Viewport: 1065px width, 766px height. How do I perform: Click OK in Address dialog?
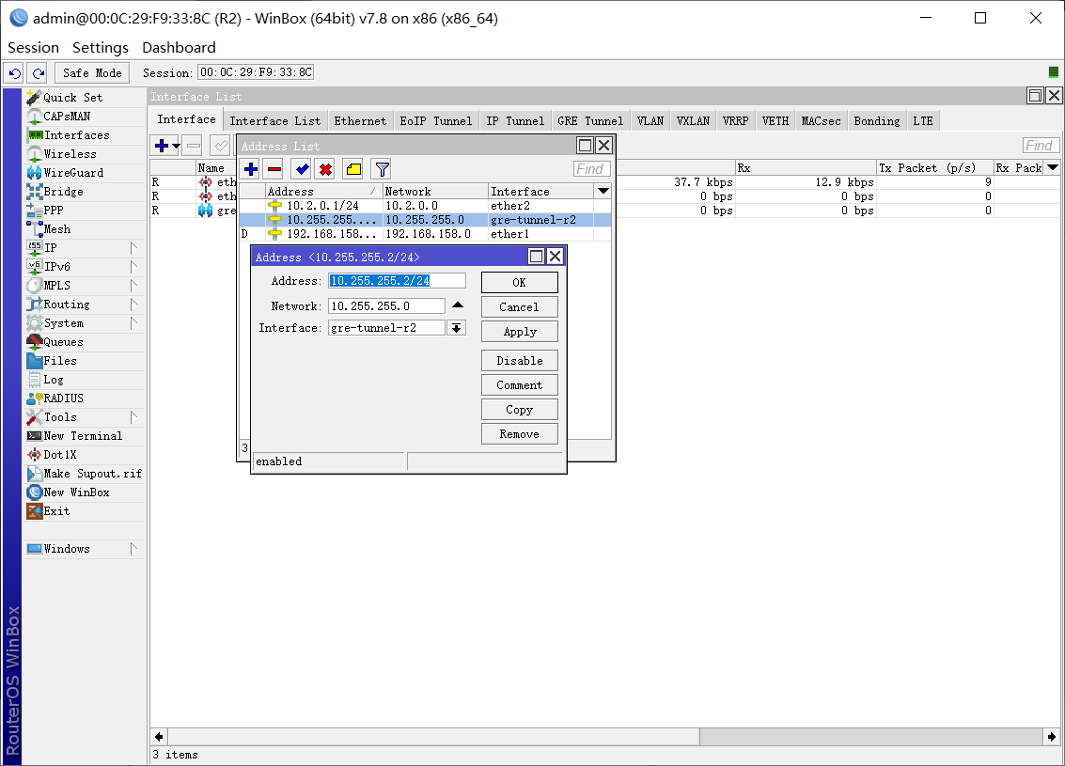point(520,283)
